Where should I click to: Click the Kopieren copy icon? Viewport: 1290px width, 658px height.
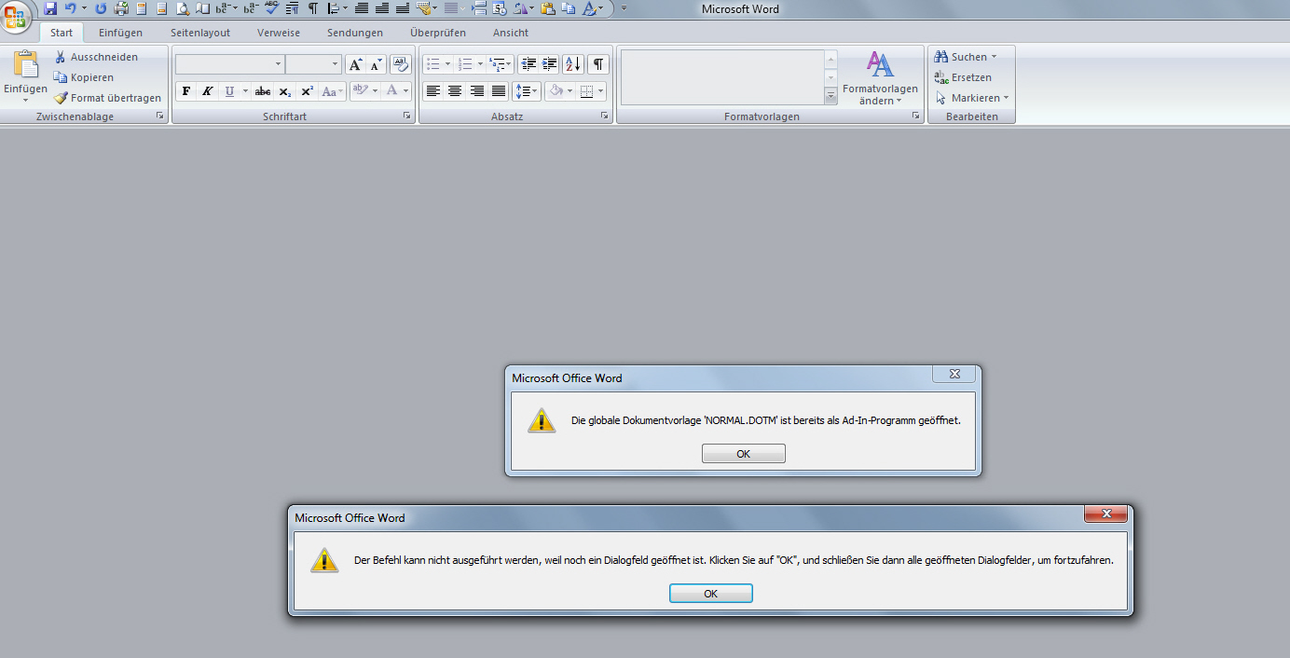click(61, 77)
